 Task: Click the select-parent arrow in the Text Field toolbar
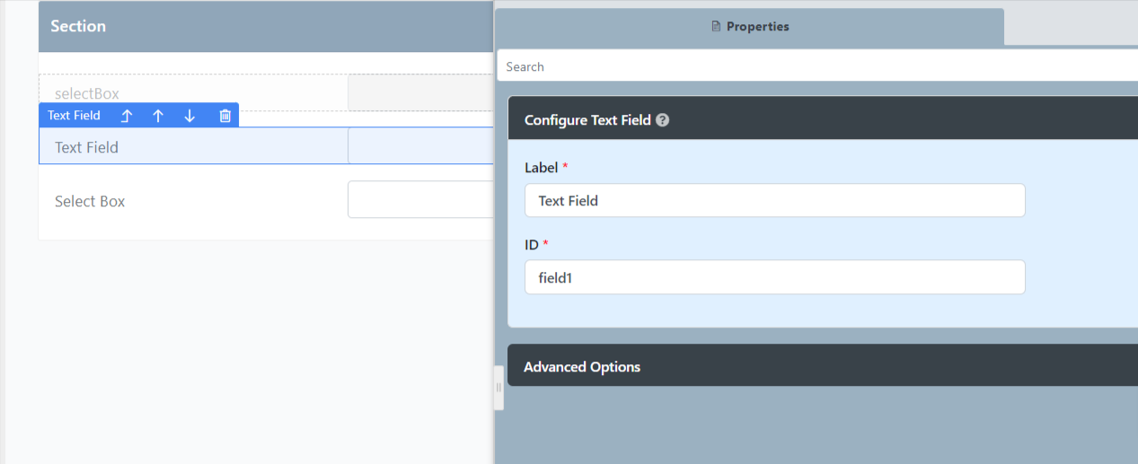(127, 116)
